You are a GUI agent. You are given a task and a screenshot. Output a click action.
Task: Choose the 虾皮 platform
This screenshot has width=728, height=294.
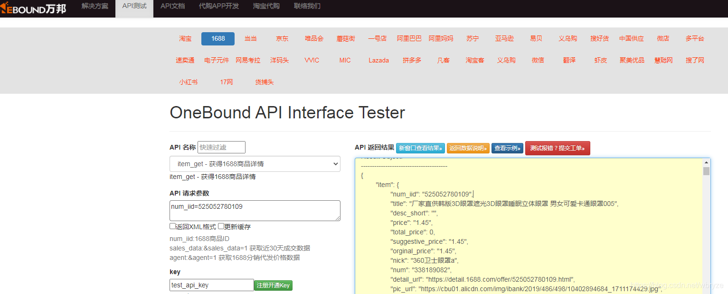[601, 61]
